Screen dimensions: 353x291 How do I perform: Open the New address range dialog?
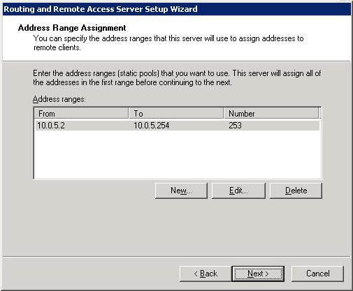[x=181, y=191]
